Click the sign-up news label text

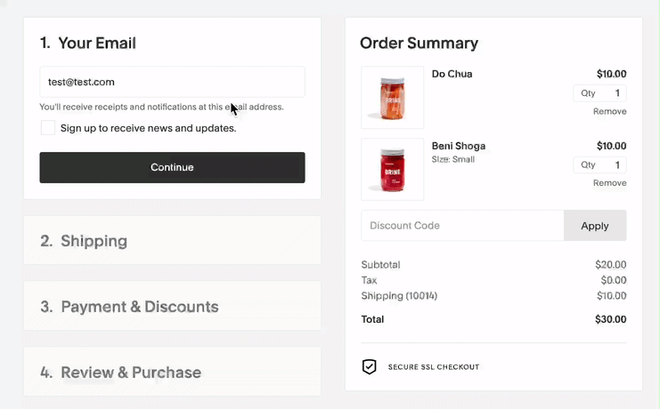tap(148, 128)
